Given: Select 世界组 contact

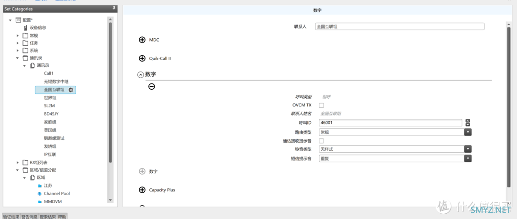Looking at the screenshot, I should (50, 98).
